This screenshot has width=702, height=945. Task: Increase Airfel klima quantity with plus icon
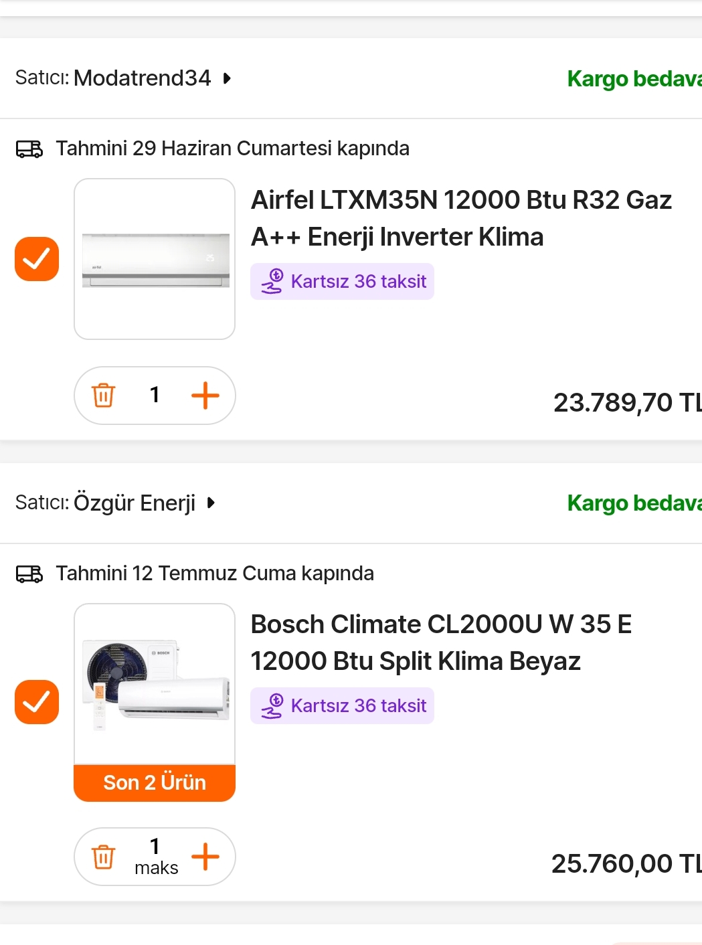click(x=205, y=395)
